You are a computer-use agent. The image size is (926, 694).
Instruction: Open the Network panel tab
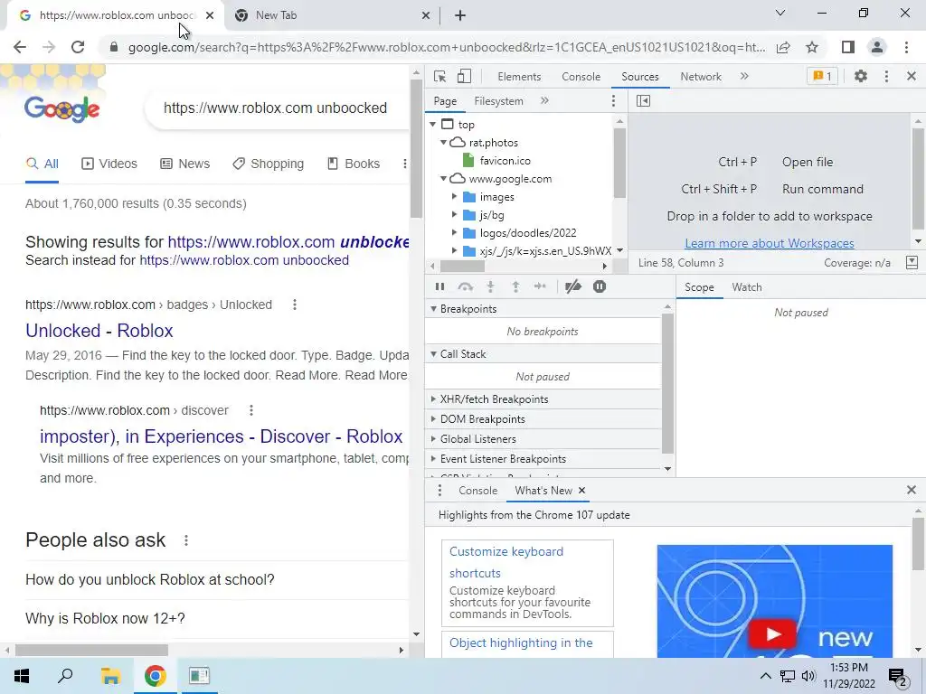701,76
